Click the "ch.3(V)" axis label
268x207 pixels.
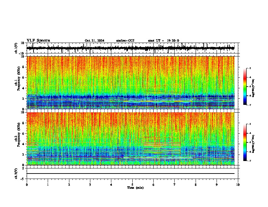tap(16, 174)
